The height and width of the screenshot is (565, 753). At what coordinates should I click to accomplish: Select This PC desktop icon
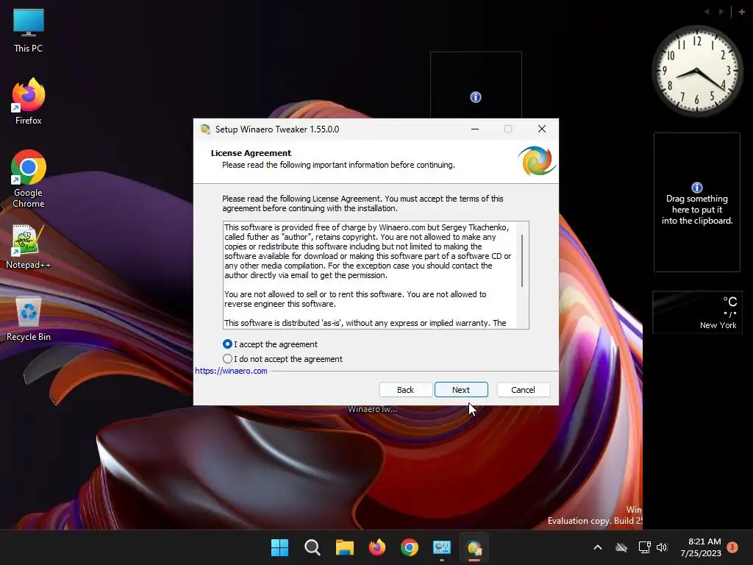[29, 31]
